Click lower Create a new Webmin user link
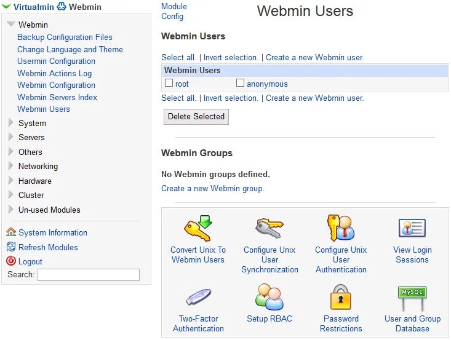The width and height of the screenshot is (451, 340). (x=314, y=98)
